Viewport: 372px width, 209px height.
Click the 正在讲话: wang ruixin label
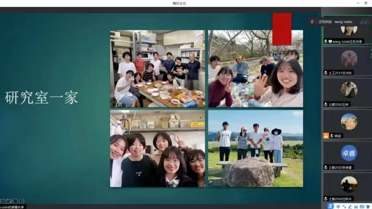335,22
